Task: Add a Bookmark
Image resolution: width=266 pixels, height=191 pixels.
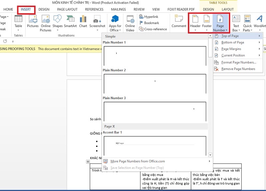Action: click(x=149, y=23)
